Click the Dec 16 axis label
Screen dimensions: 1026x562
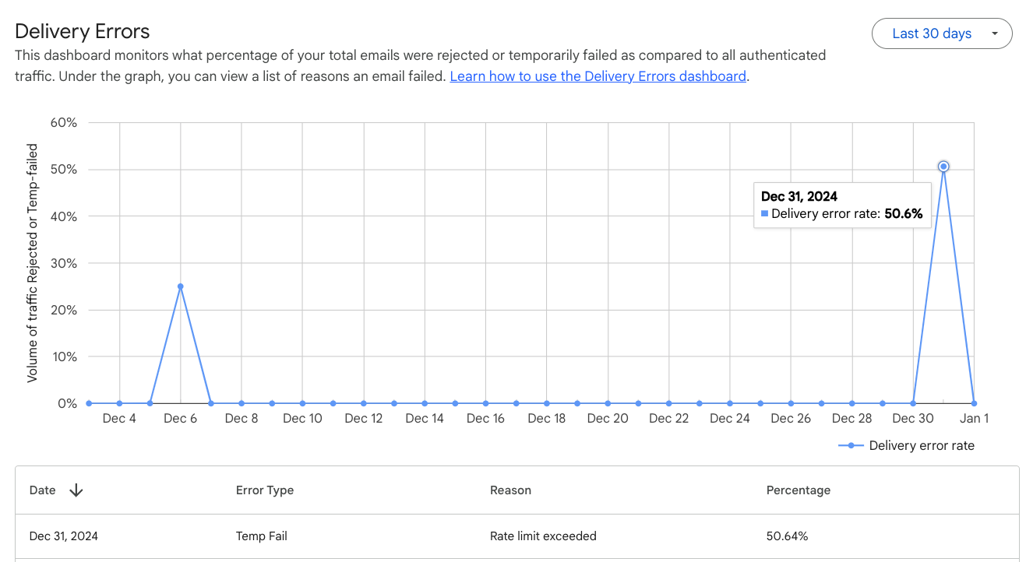(x=485, y=418)
